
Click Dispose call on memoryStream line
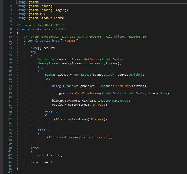click(101, 137)
